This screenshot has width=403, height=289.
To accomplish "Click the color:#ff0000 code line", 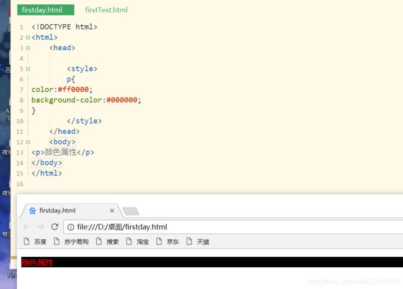I will click(62, 90).
